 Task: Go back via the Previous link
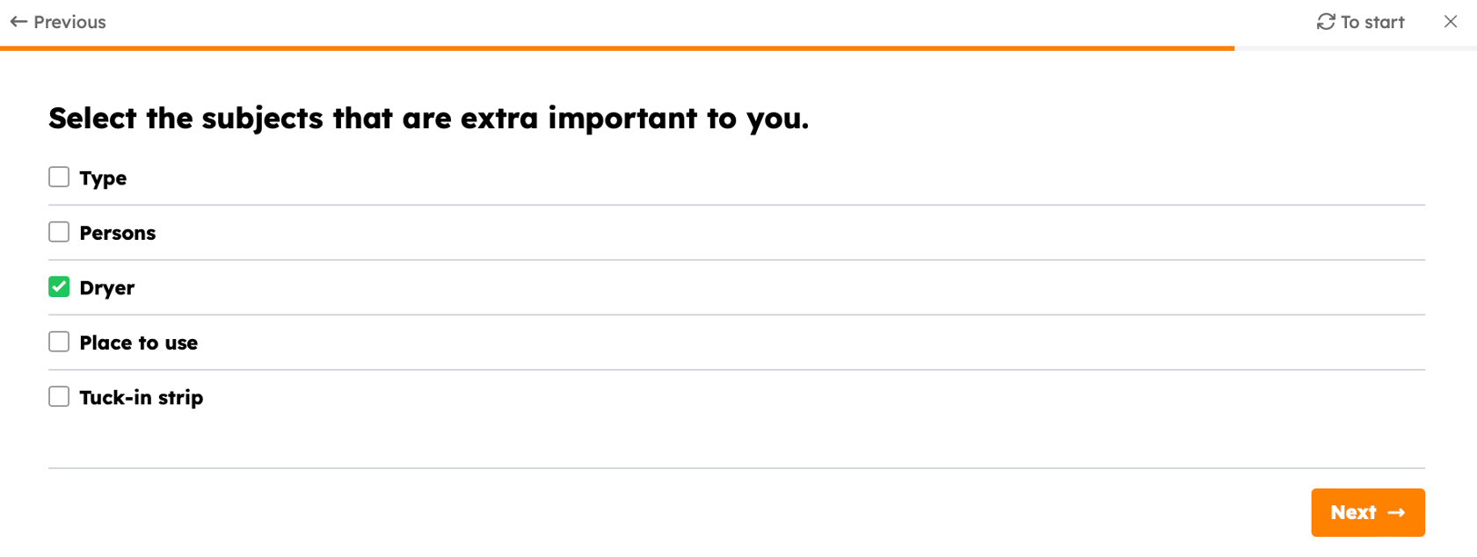point(58,22)
